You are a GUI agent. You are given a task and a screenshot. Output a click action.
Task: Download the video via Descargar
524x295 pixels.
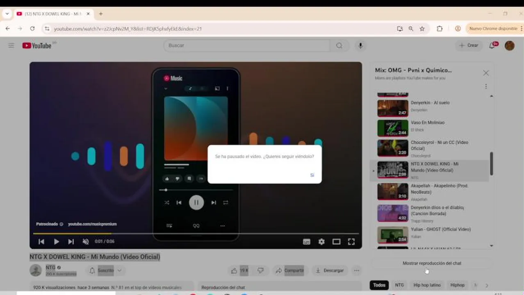pos(329,270)
